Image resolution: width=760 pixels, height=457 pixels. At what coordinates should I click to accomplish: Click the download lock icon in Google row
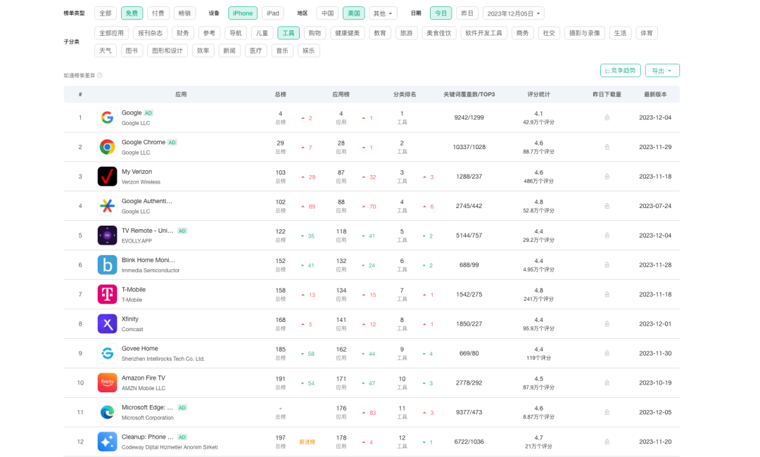click(607, 117)
